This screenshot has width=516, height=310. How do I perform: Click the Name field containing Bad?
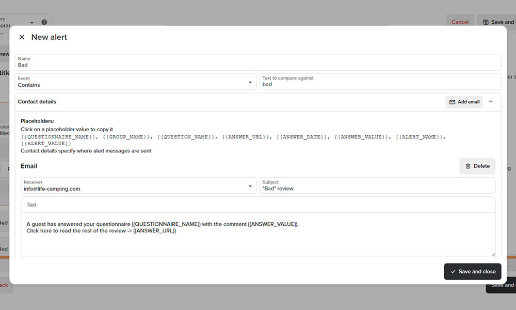[257, 63]
